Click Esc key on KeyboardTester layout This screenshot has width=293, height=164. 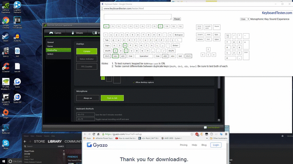[106, 26]
